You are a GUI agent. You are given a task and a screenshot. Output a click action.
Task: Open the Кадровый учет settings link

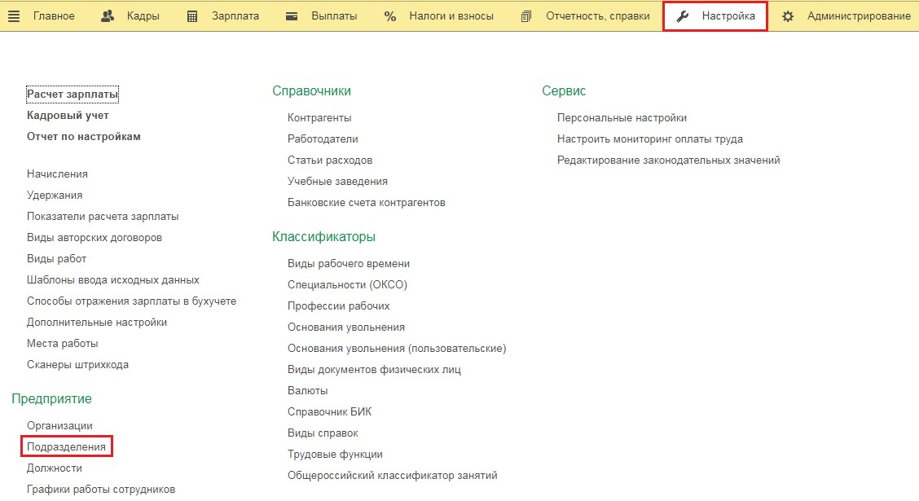[x=68, y=116]
